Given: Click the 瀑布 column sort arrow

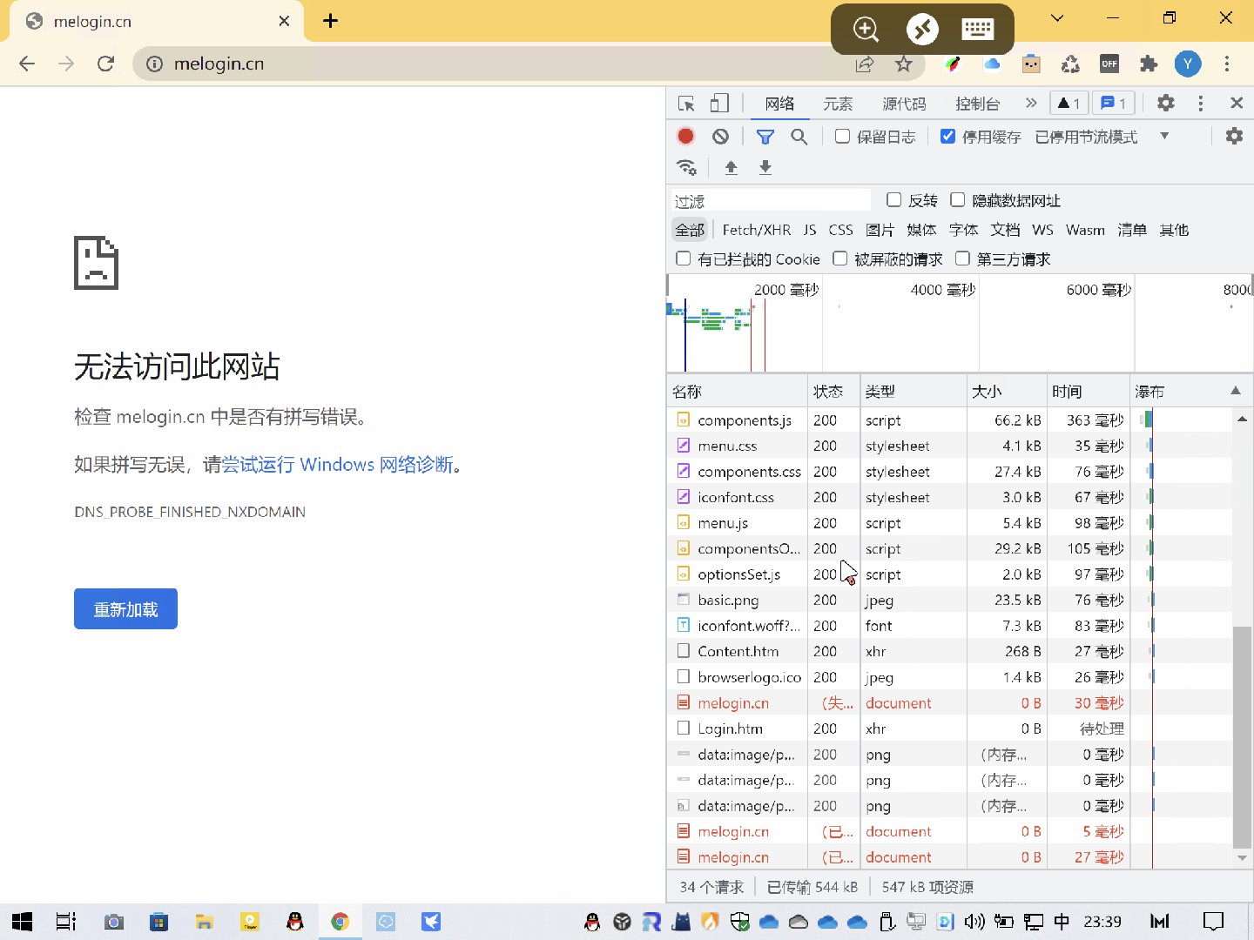Looking at the screenshot, I should 1235,391.
